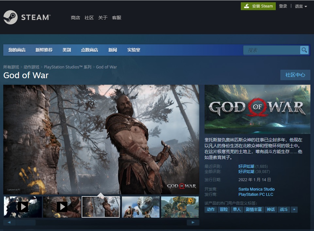Viewport: 314px width, 231px height.
Task: Click PlayStation Studios 系列 breadcrumb
Action: (68, 67)
